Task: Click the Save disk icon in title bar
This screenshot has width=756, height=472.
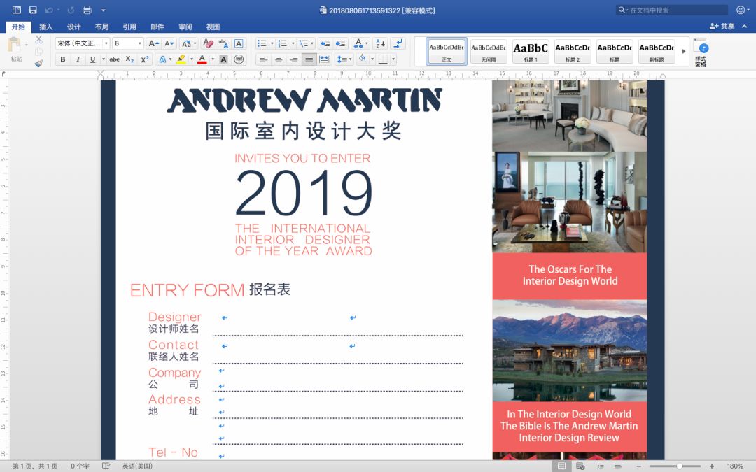Action: coord(34,10)
